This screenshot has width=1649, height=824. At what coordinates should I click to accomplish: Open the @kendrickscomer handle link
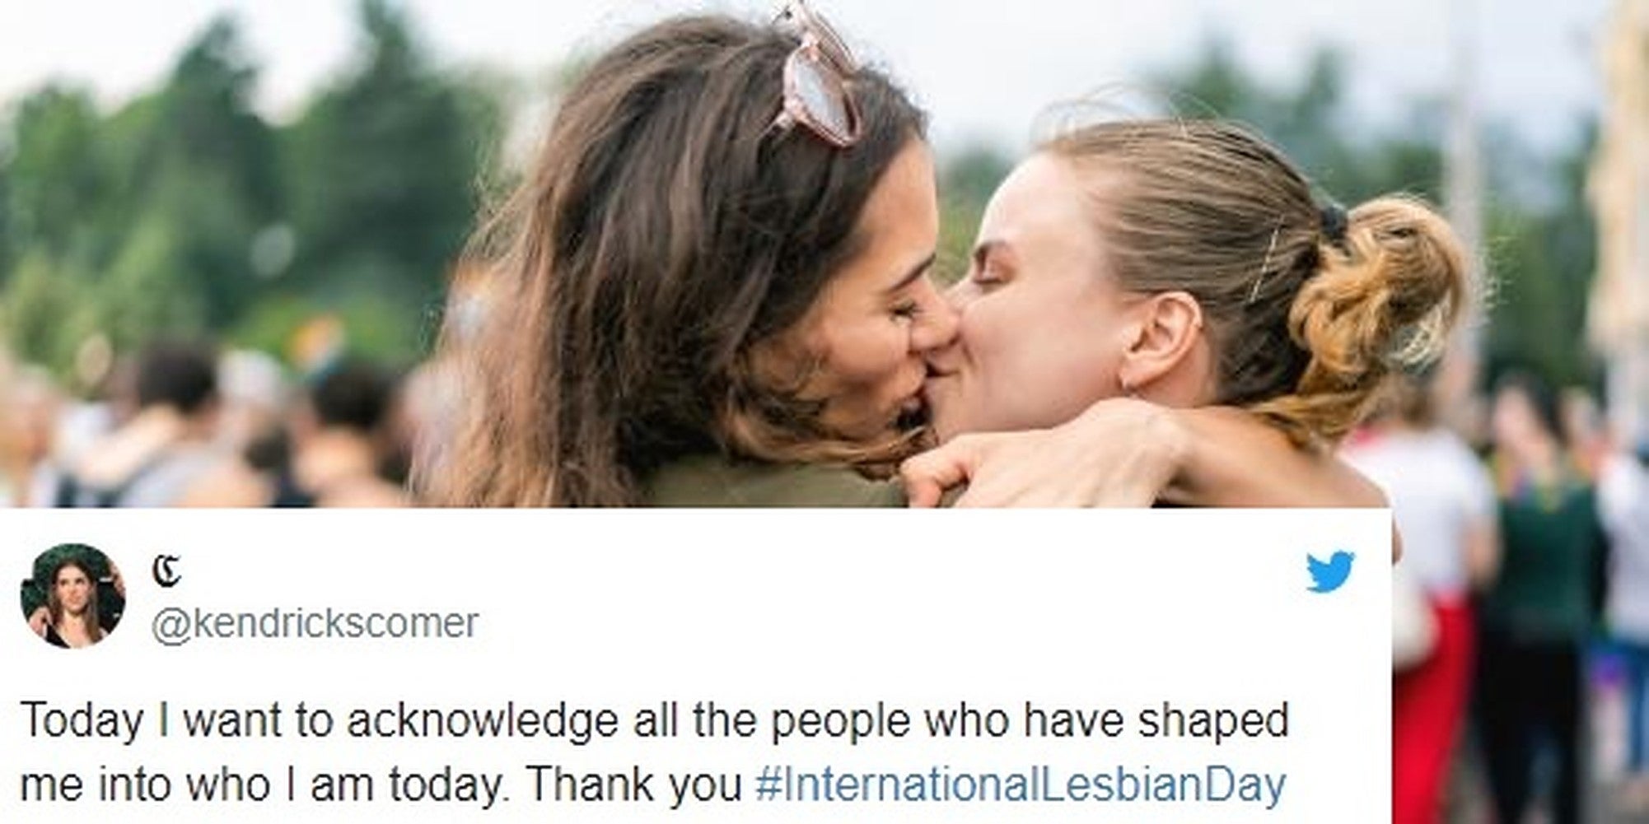(314, 623)
